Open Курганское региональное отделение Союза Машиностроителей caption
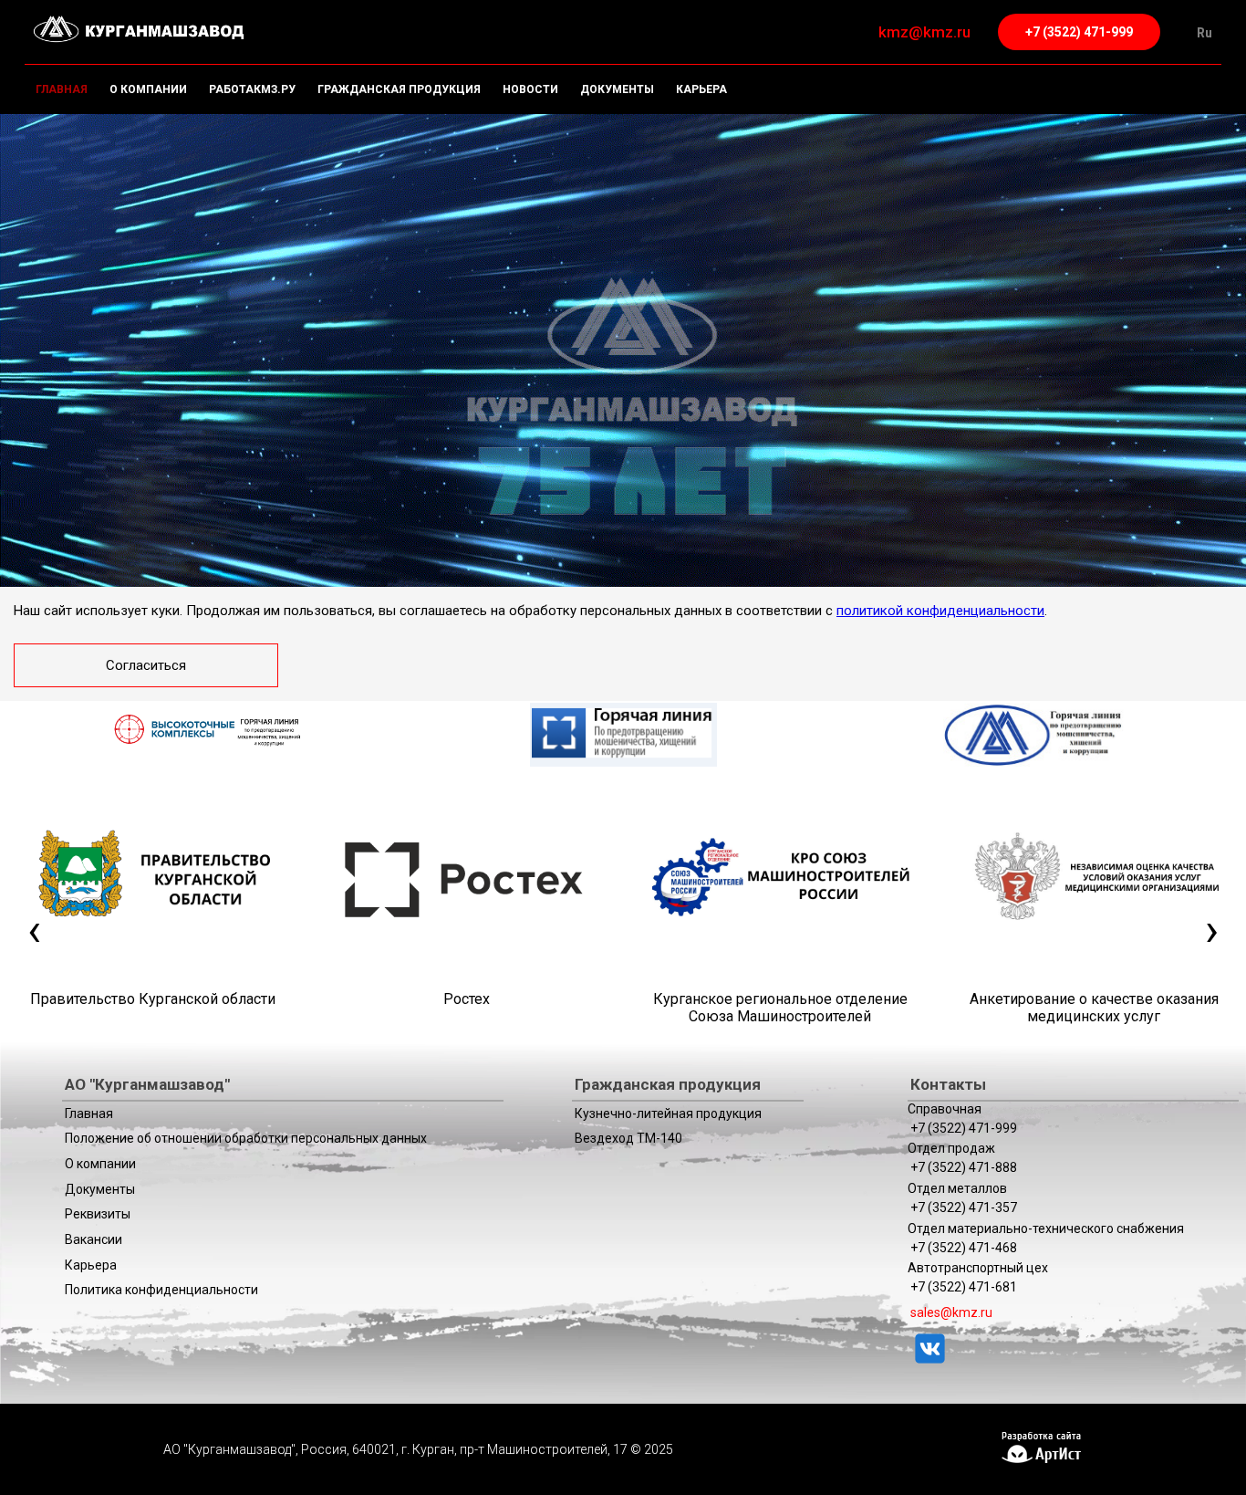Image resolution: width=1246 pixels, height=1495 pixels. tap(780, 1008)
